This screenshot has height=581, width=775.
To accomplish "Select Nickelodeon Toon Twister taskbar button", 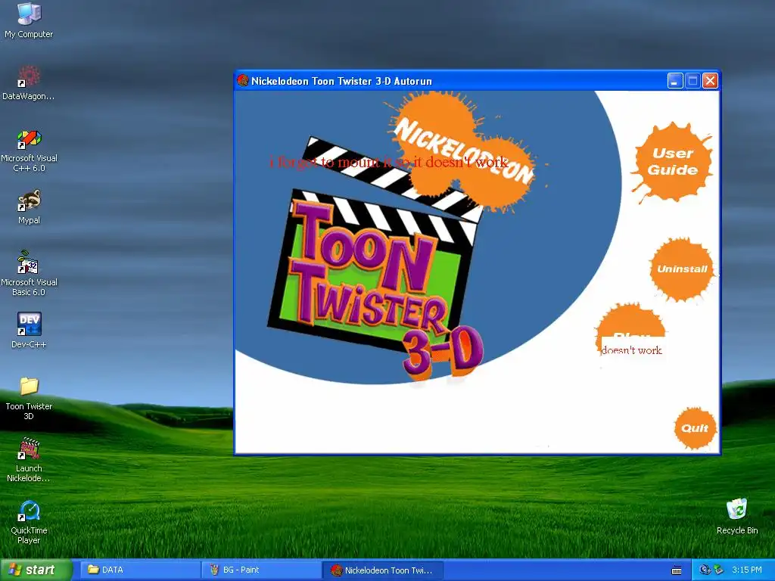I will click(x=383, y=570).
